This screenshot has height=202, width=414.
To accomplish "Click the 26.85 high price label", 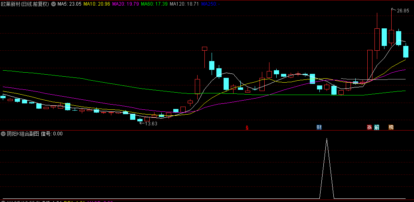I will click(403, 11).
